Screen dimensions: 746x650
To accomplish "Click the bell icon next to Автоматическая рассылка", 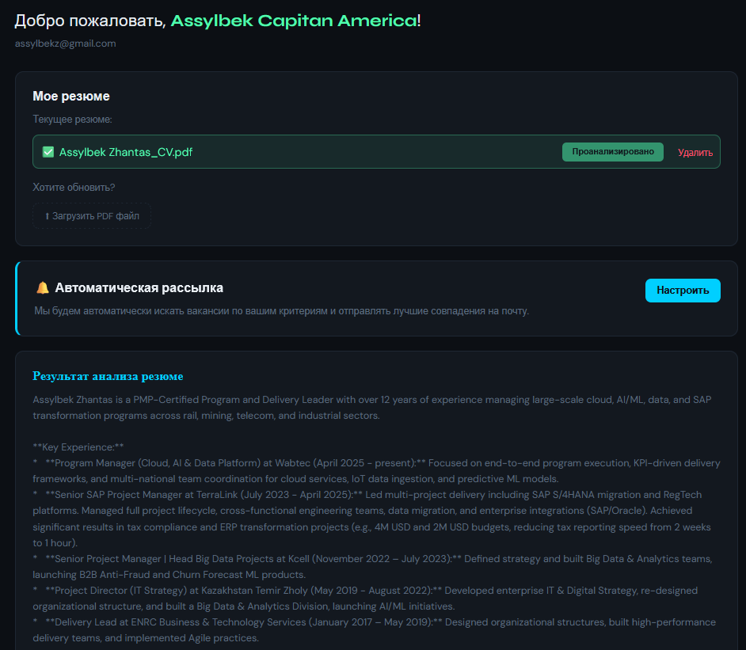I will tap(43, 288).
